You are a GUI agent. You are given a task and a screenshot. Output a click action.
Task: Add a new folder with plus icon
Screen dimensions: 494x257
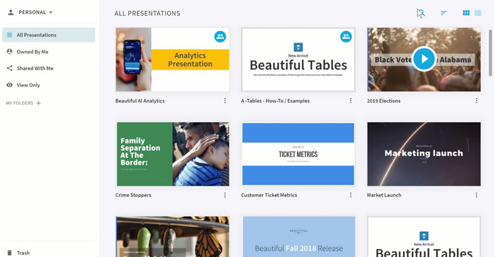(38, 103)
